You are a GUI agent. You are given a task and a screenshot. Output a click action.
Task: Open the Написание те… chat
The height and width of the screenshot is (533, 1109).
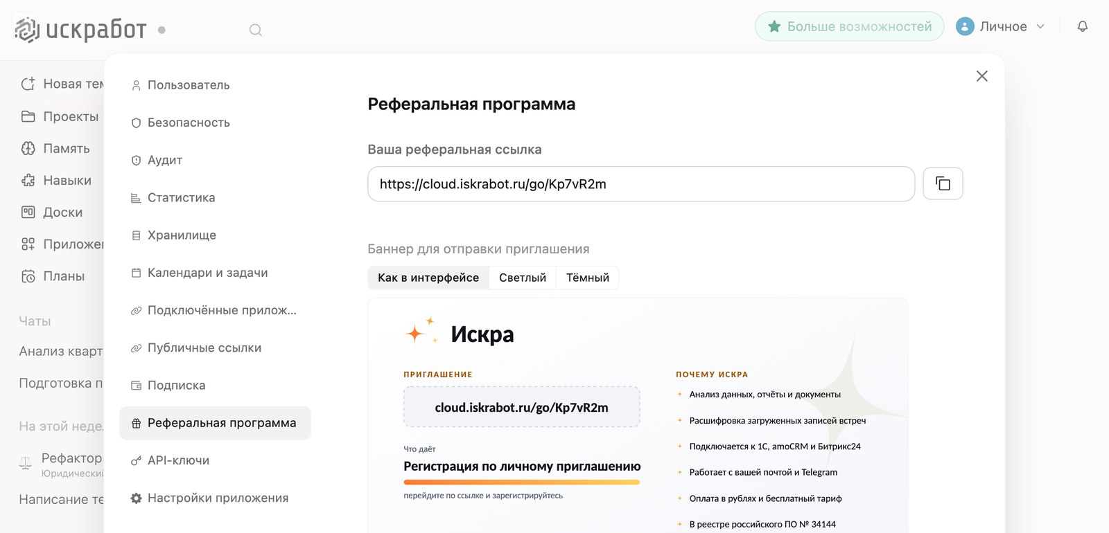pyautogui.click(x=61, y=499)
